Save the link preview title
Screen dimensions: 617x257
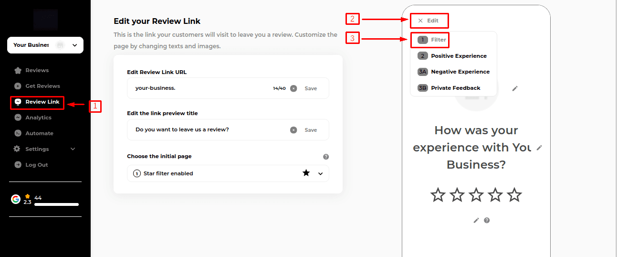311,130
